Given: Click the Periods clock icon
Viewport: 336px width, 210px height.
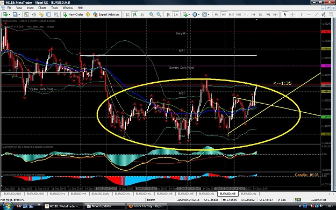Looking at the screenshot, I should tap(195, 15).
